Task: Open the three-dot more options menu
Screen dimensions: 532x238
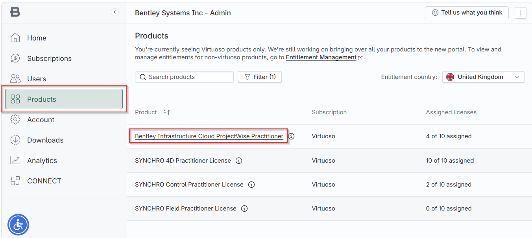Action: pos(521,13)
